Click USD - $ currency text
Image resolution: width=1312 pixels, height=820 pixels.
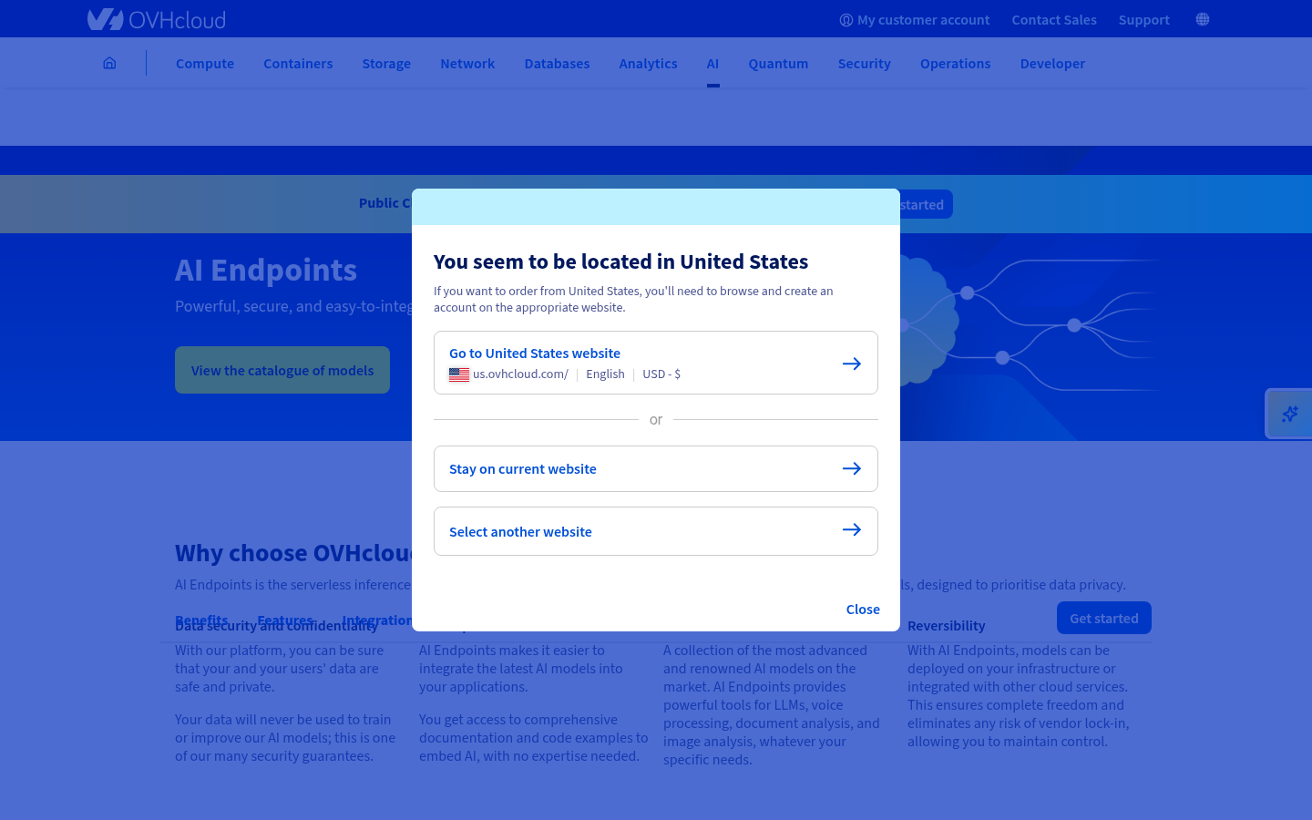pyautogui.click(x=661, y=374)
